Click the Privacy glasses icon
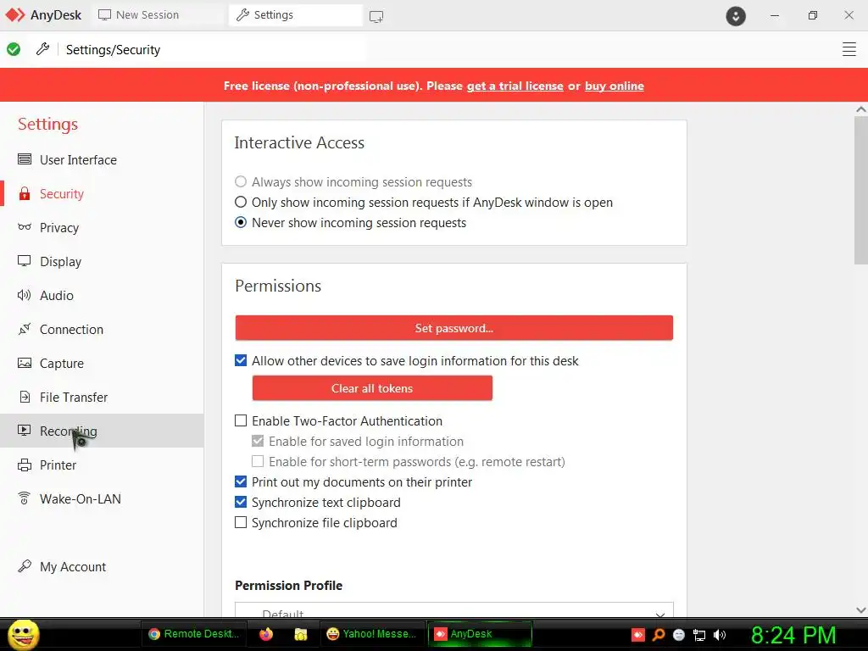Screen dimensions: 868x651 click(25, 227)
